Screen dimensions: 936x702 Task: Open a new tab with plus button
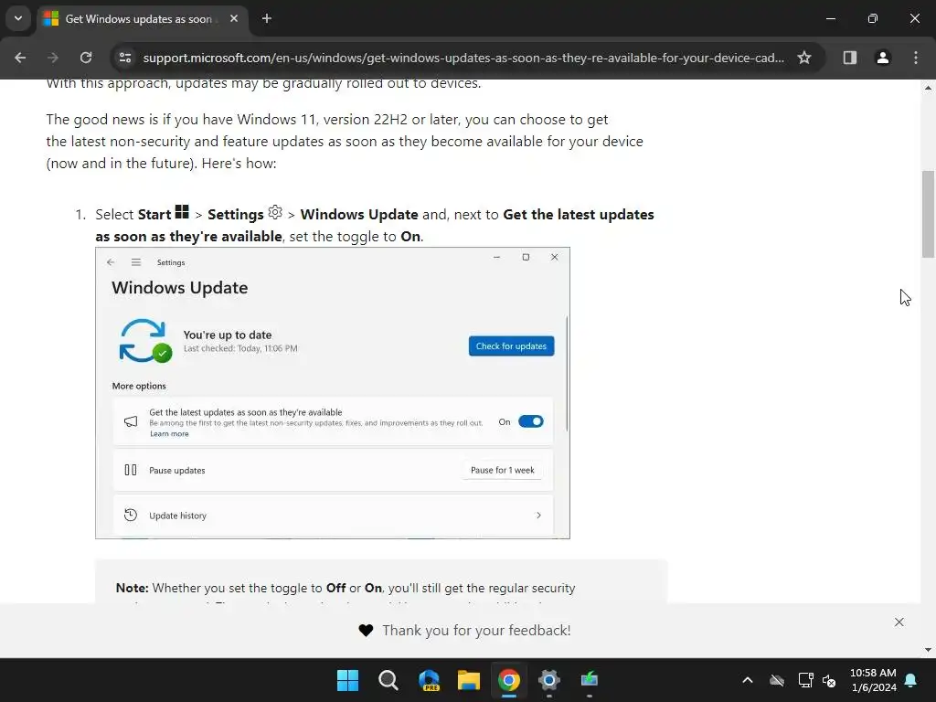click(x=267, y=19)
